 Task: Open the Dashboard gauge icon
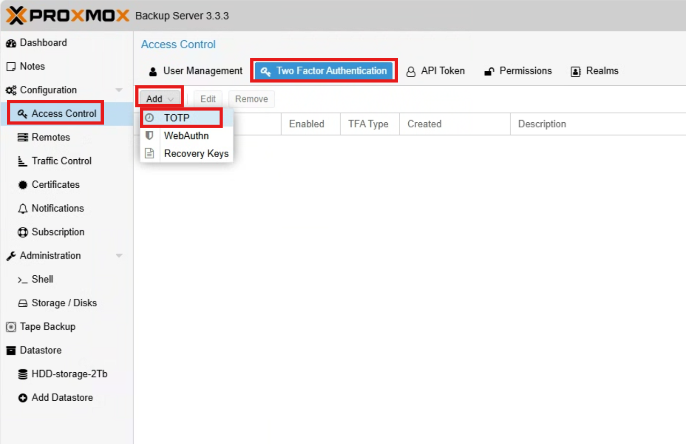[11, 43]
